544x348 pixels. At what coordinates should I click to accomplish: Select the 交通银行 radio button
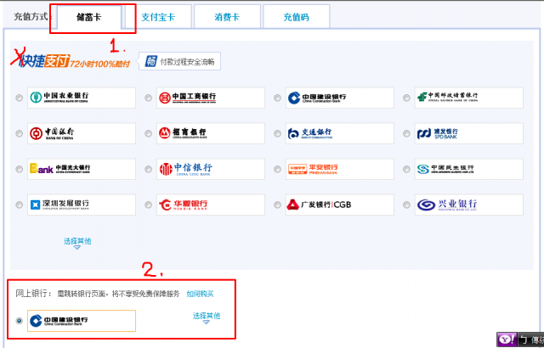tap(278, 133)
